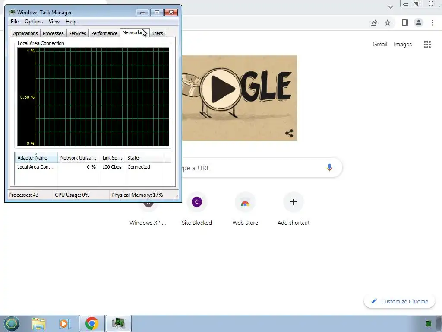This screenshot has width=442, height=332.
Task: Sort by State column header
Action: click(144, 158)
